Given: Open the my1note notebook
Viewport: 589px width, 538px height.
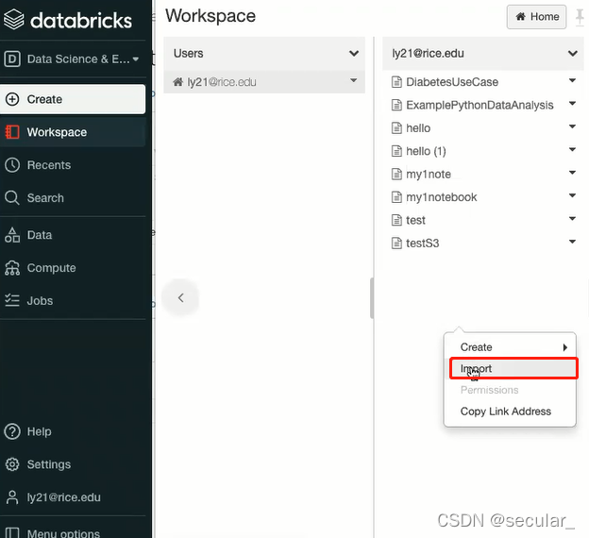Looking at the screenshot, I should 429,174.
